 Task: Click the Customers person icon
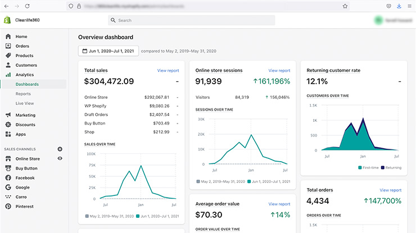(8, 65)
